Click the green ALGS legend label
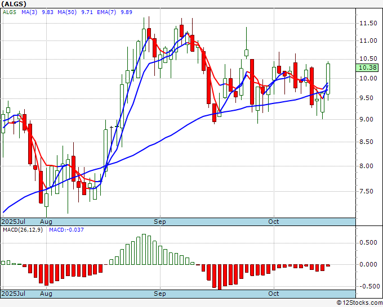Screen dimensions: 383x307 click(10, 12)
